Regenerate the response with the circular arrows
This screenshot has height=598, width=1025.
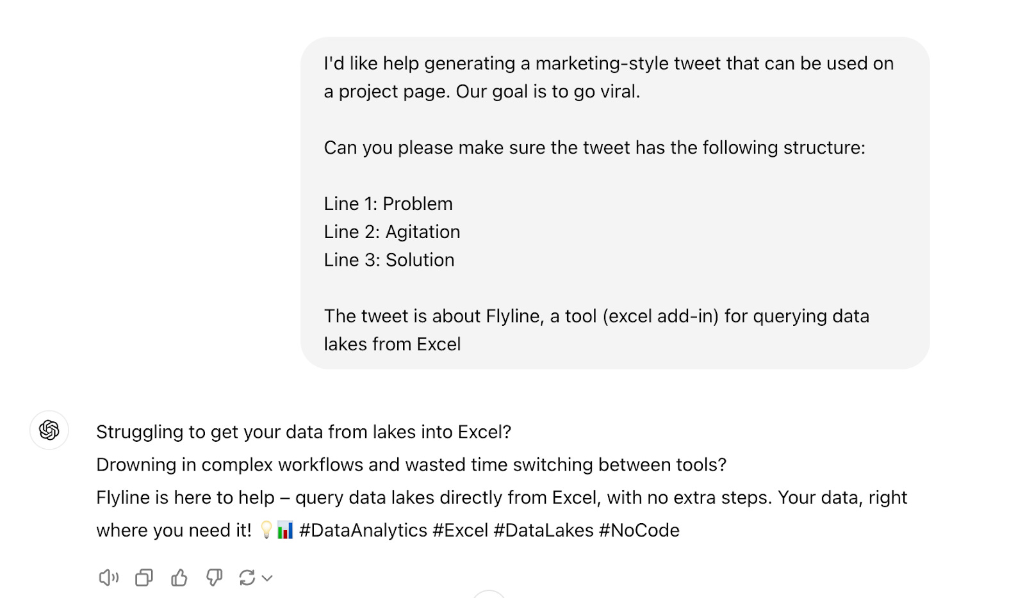[x=247, y=578]
